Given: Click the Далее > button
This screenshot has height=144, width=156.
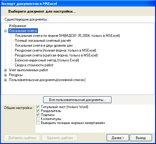Looking at the screenshot, I should (x=118, y=138).
